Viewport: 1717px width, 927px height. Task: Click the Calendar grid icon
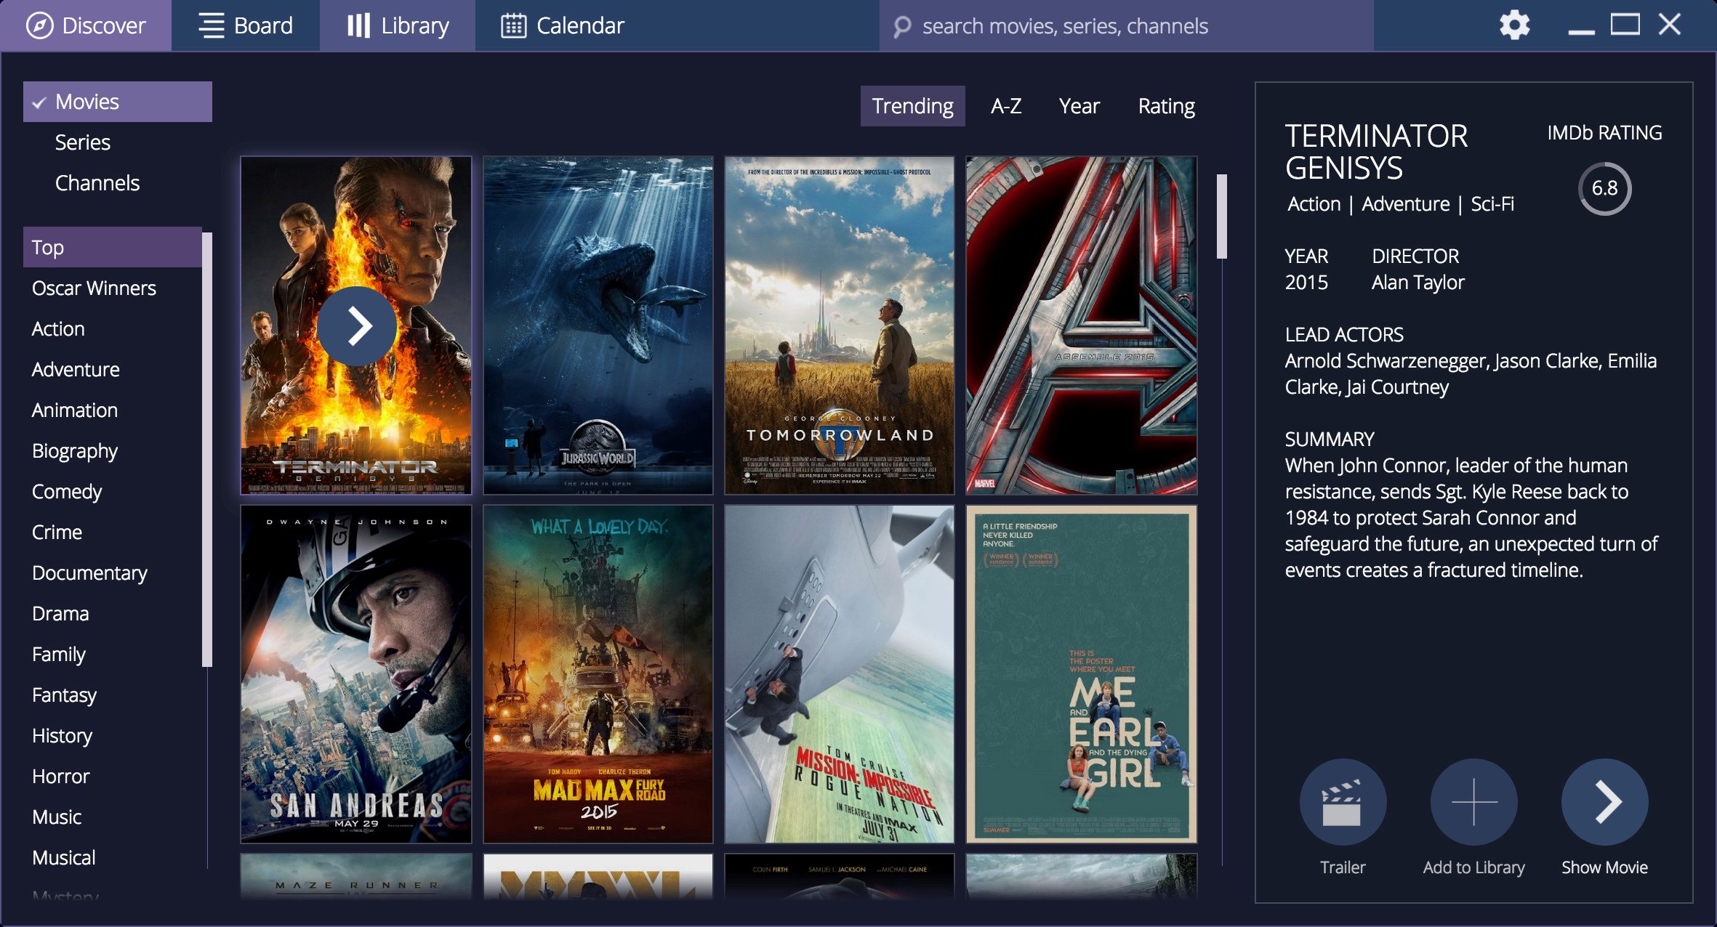pyautogui.click(x=513, y=25)
